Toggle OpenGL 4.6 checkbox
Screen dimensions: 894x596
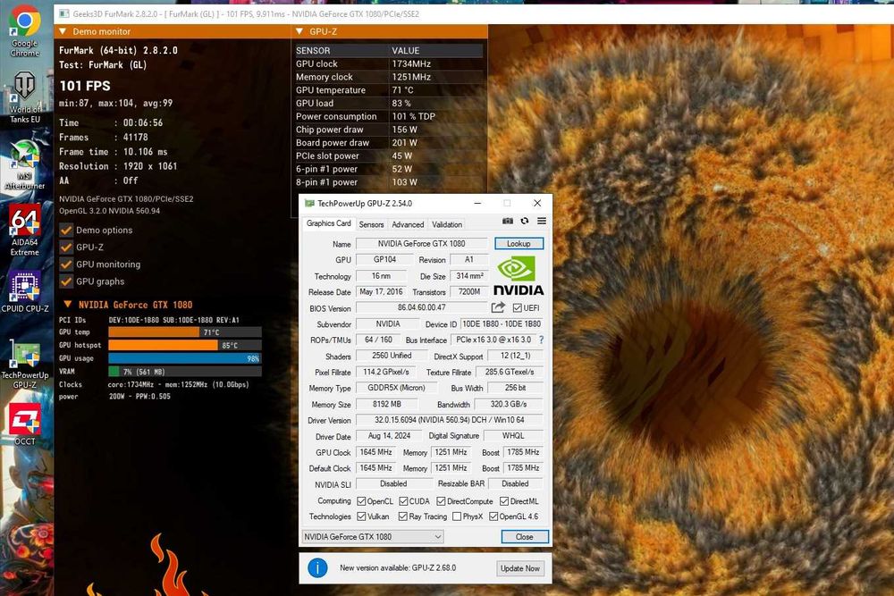click(x=493, y=516)
